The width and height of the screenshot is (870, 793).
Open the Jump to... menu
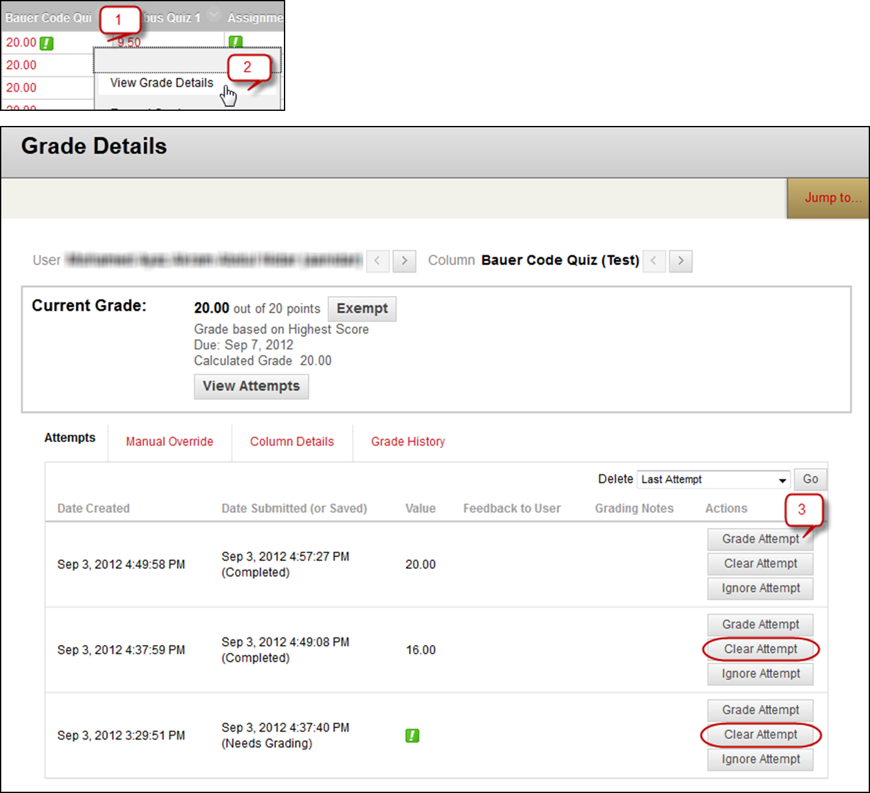point(832,198)
